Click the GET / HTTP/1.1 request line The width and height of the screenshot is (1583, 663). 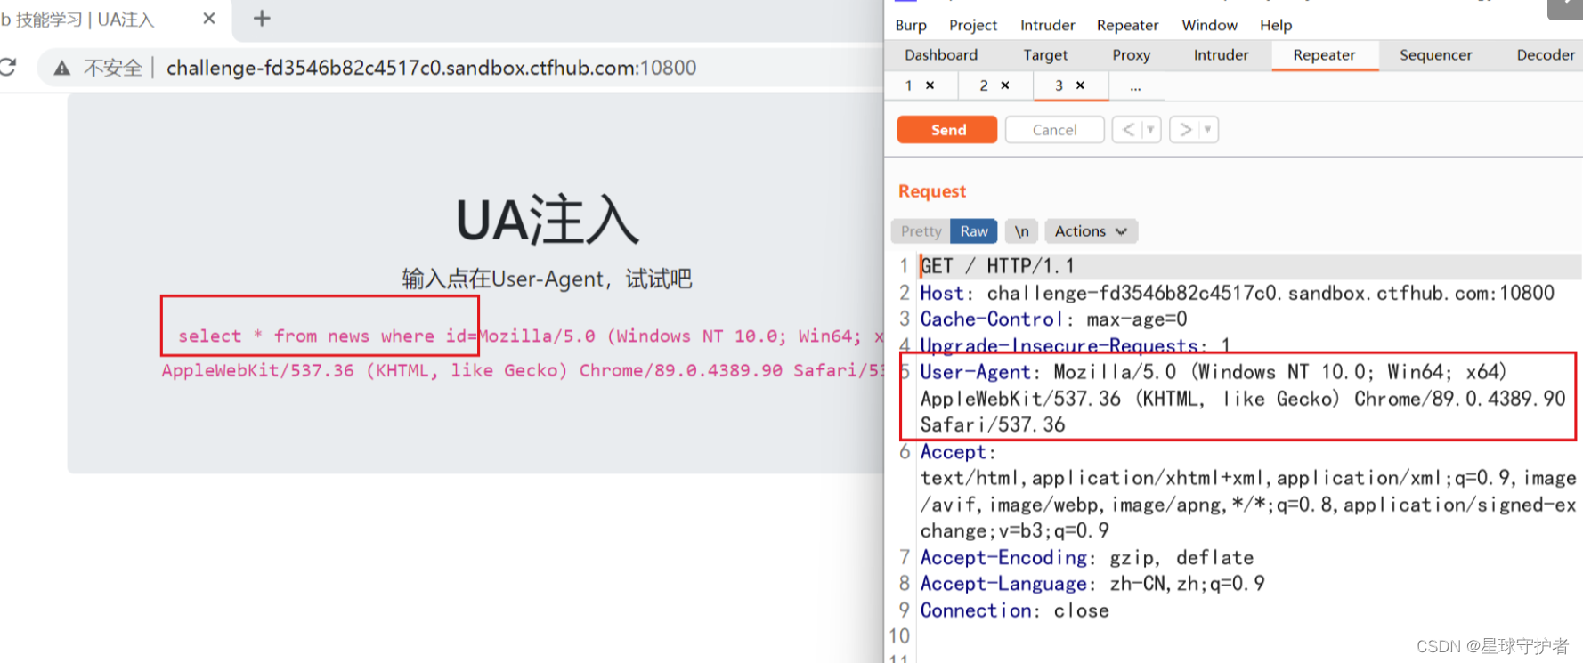coord(997,266)
